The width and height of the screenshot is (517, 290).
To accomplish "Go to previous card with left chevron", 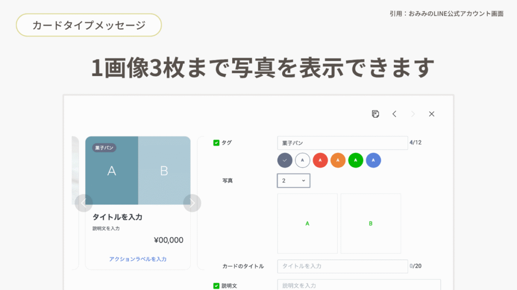I will click(x=394, y=114).
